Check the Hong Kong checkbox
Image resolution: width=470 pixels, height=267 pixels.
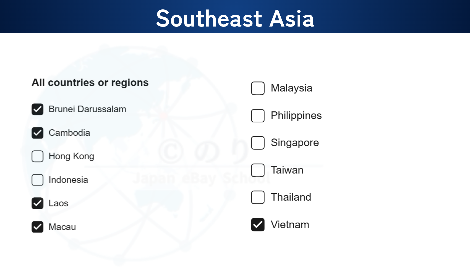tap(37, 156)
